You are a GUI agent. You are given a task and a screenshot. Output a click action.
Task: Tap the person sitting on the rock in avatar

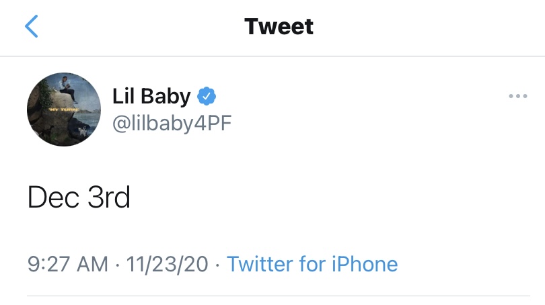pos(67,89)
